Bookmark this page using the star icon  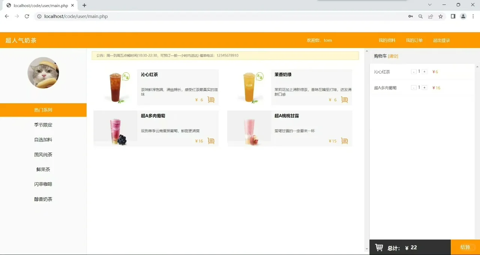440,16
